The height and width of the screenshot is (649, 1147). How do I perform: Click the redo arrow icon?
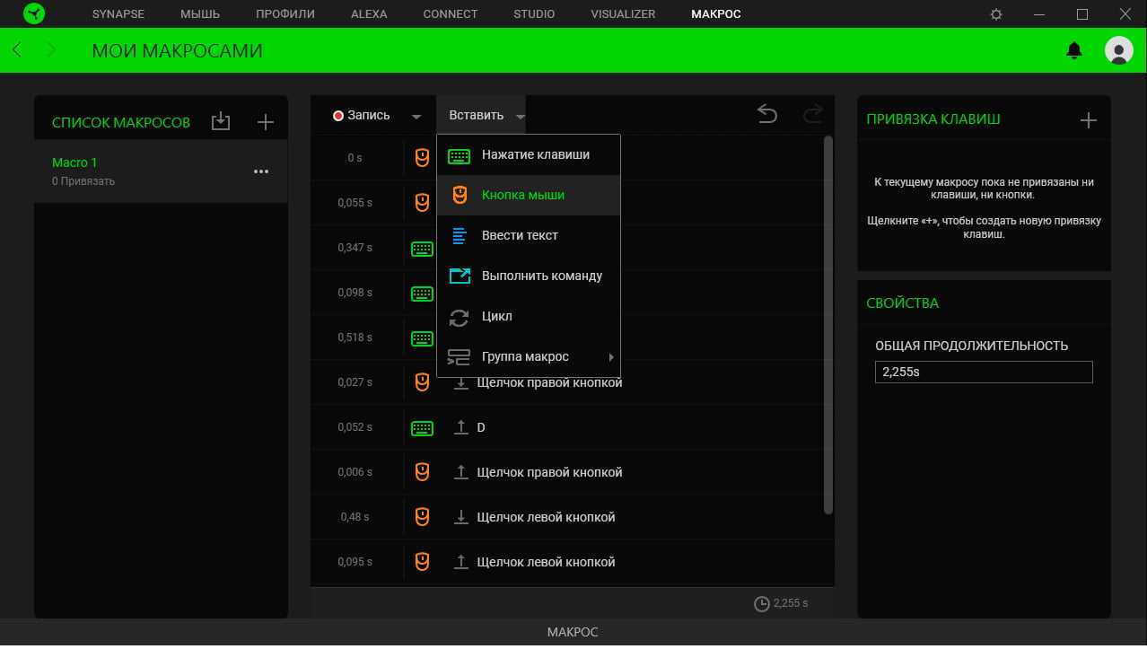[813, 114]
